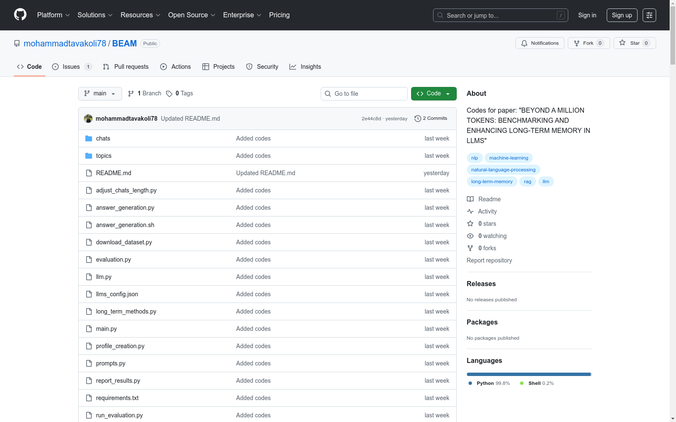Switch to the Pull requests tab

(126, 67)
